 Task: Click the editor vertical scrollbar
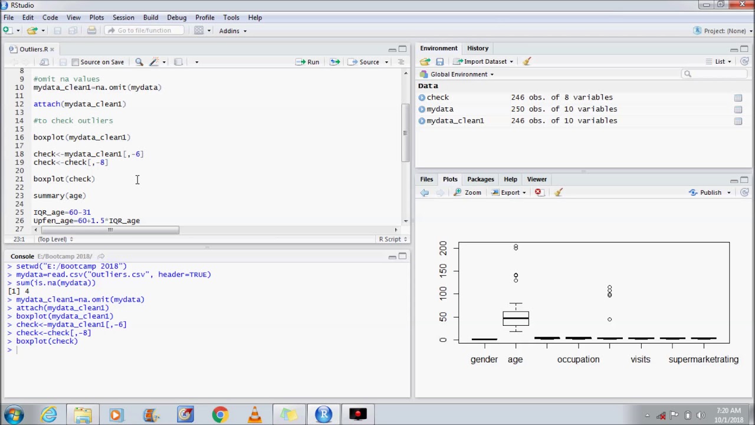coord(405,133)
